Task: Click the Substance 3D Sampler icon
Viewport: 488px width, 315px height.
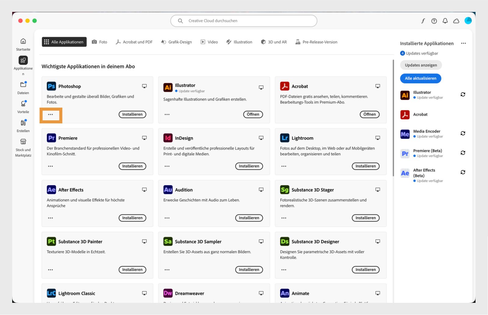Action: [168, 242]
